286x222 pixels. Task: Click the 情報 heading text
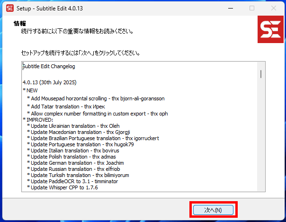click(20, 24)
